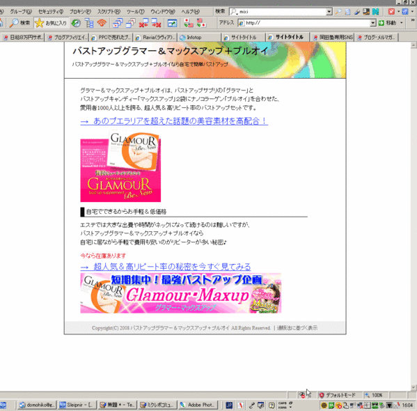Open the ツール menu
Screen dimensions: 417x411
(135, 11)
